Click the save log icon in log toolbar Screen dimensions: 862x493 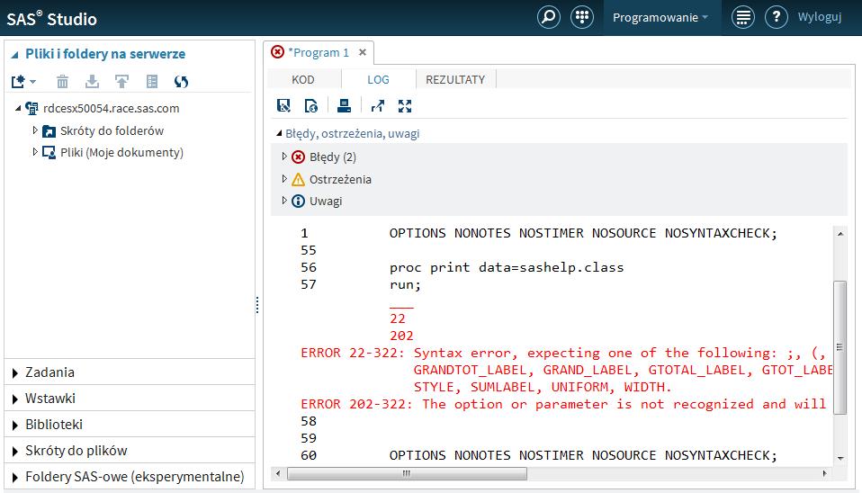(x=283, y=105)
